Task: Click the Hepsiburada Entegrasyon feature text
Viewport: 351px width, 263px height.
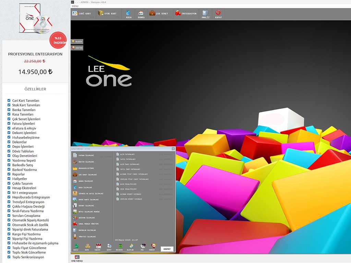Action: click(x=31, y=197)
